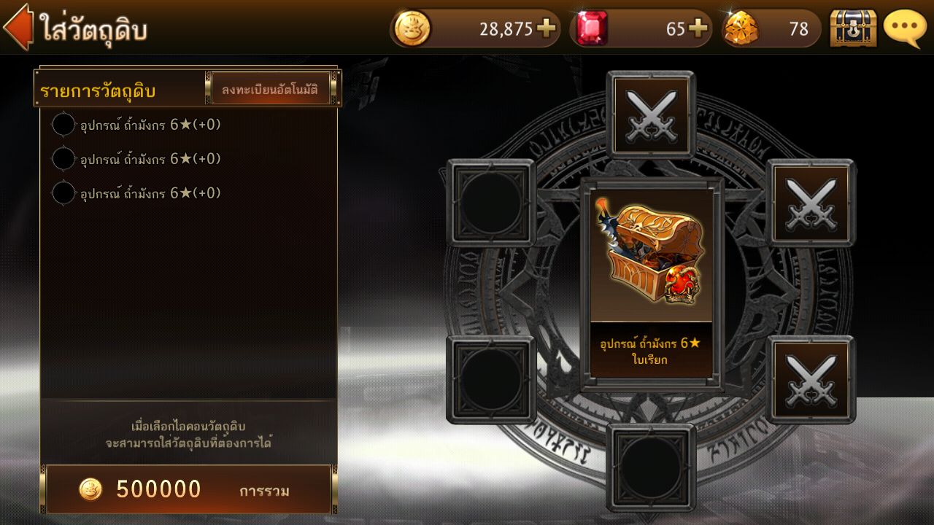Image resolution: width=934 pixels, height=525 pixels.
Task: Go back using the red arrow
Action: tap(18, 27)
